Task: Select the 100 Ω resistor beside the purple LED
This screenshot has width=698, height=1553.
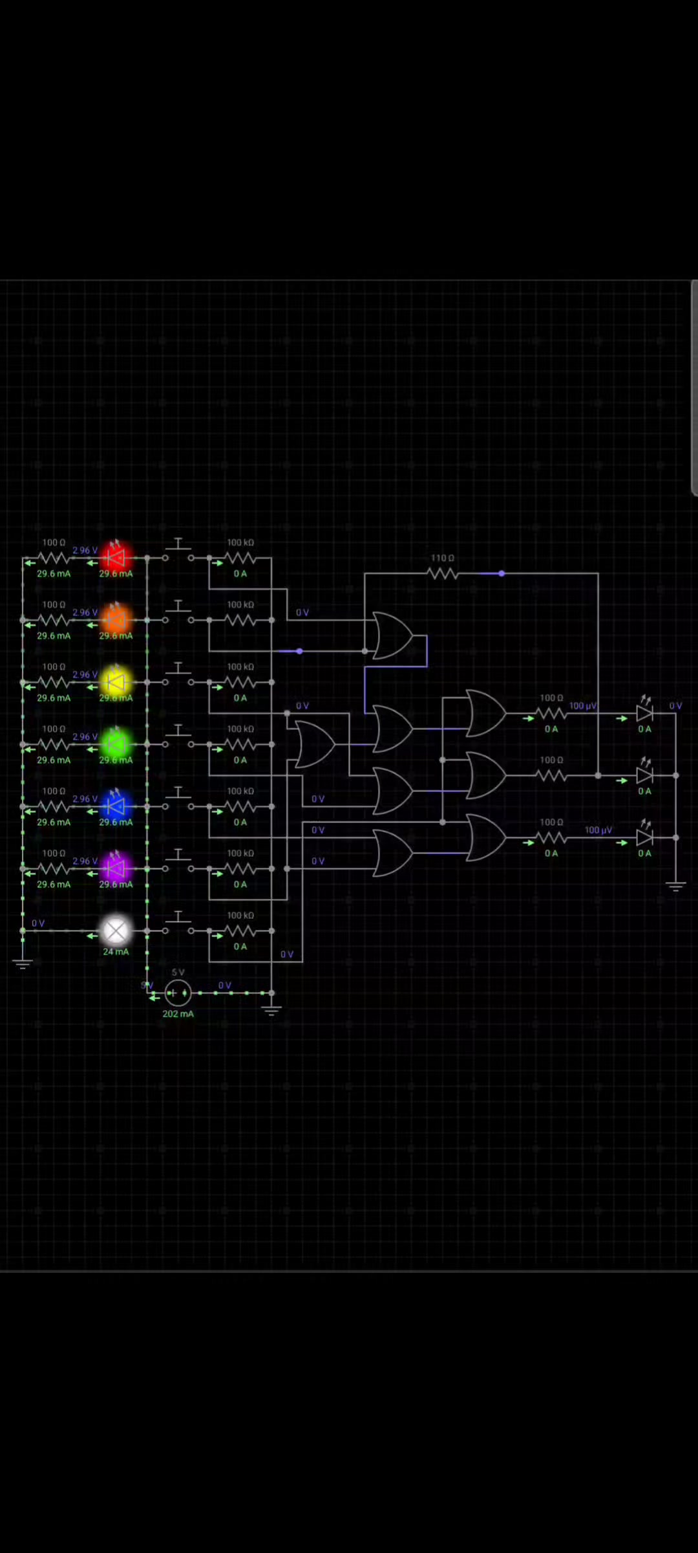Action: click(x=54, y=868)
